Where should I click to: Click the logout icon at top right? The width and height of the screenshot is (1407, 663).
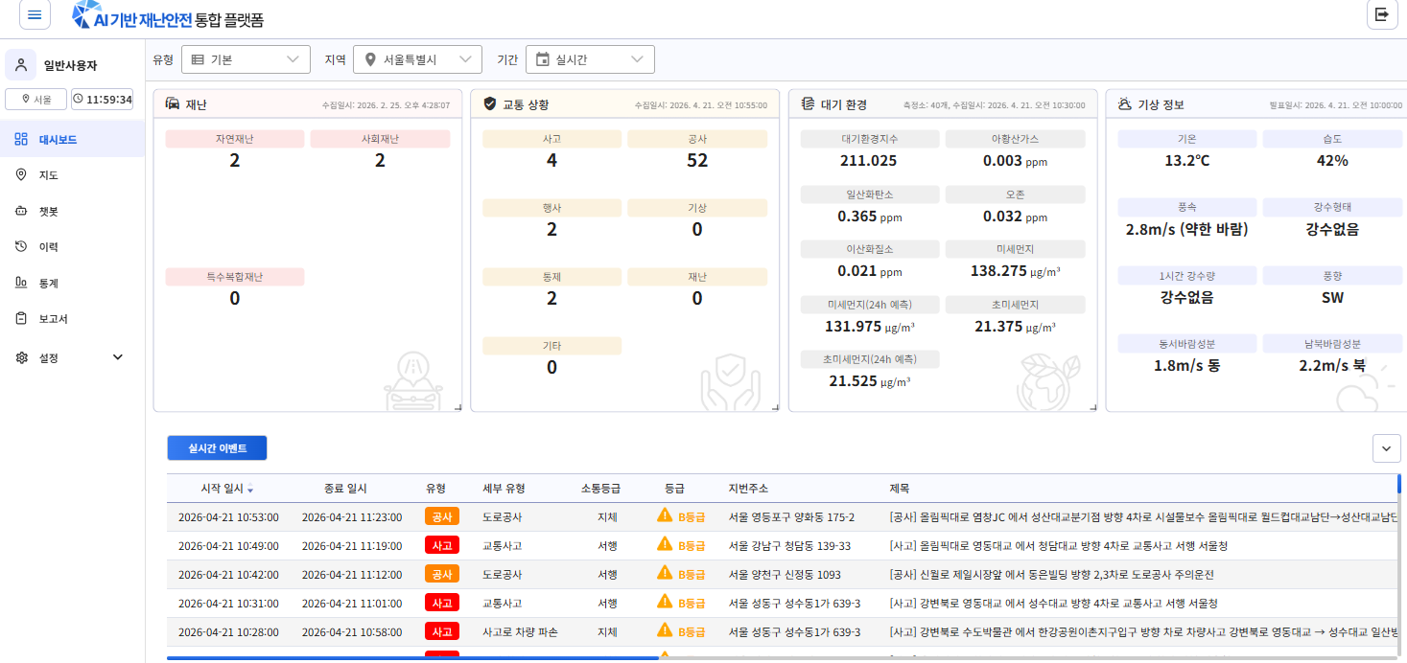[x=1382, y=14]
